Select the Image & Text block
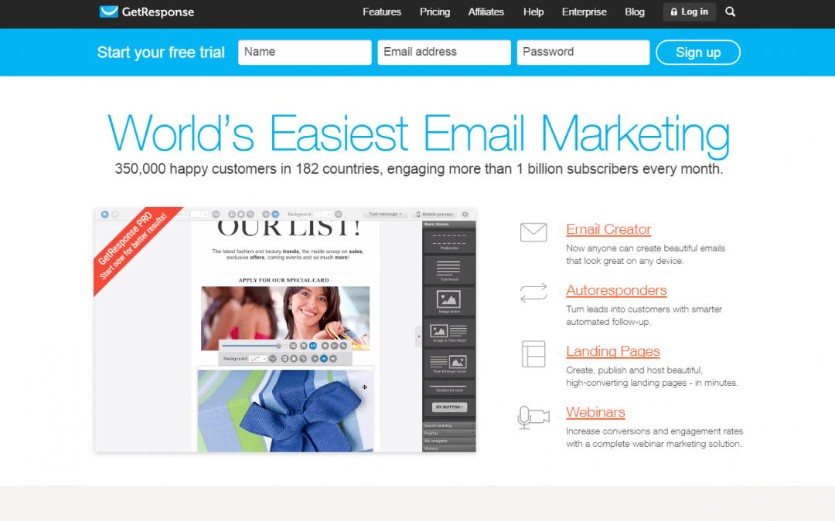The image size is (835, 521). pyautogui.click(x=449, y=333)
